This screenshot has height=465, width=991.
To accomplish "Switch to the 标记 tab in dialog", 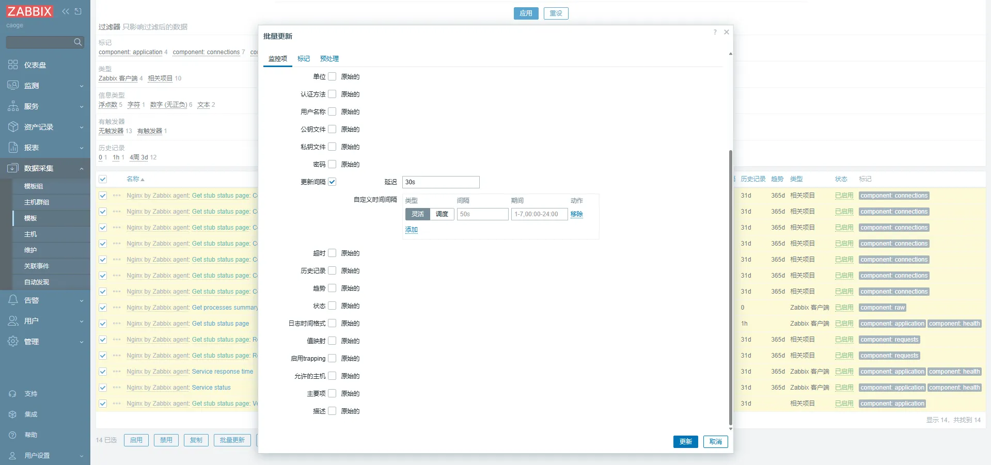I will tap(304, 59).
